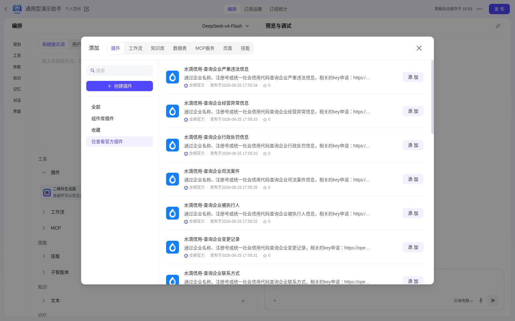Add the 查询企业行政处罚信息 plugin
The width and height of the screenshot is (515, 321).
[x=413, y=145]
